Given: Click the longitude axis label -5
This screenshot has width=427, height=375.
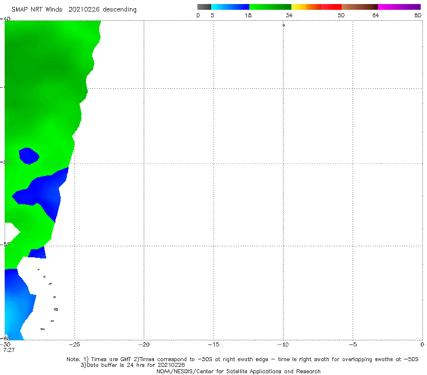Looking at the screenshot, I should (353, 344).
